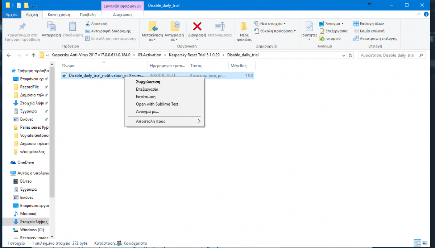Open the Προβολή ribbon tab
Viewport: 435px width, 248px height.
tap(87, 15)
